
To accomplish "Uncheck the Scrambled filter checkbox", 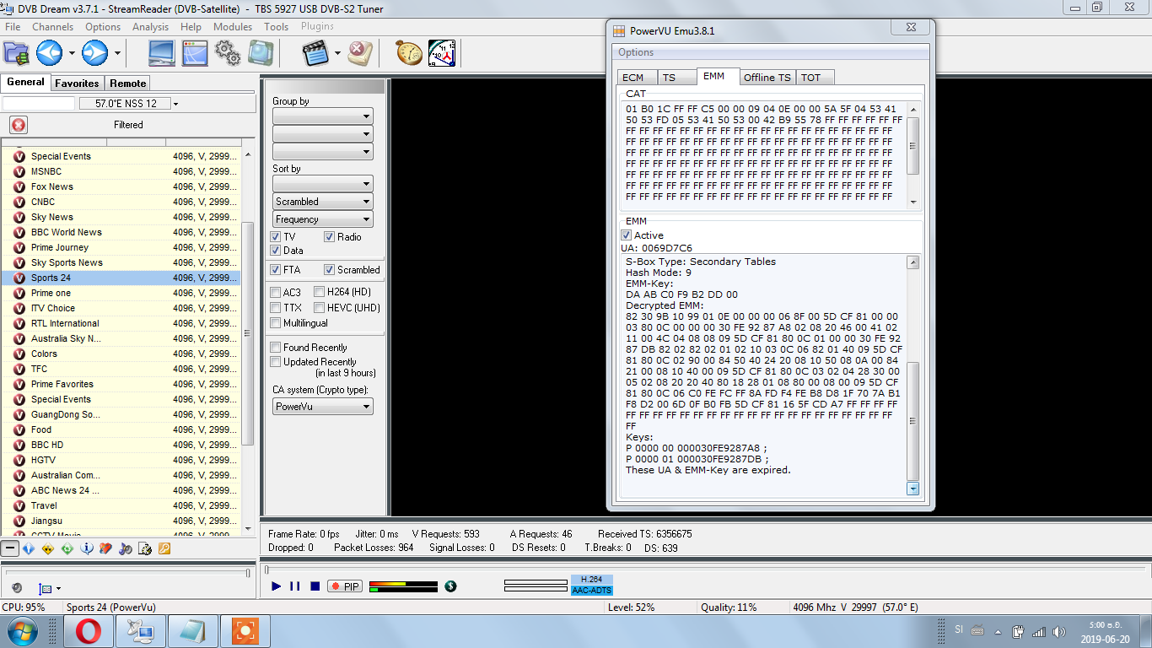I will point(330,270).
